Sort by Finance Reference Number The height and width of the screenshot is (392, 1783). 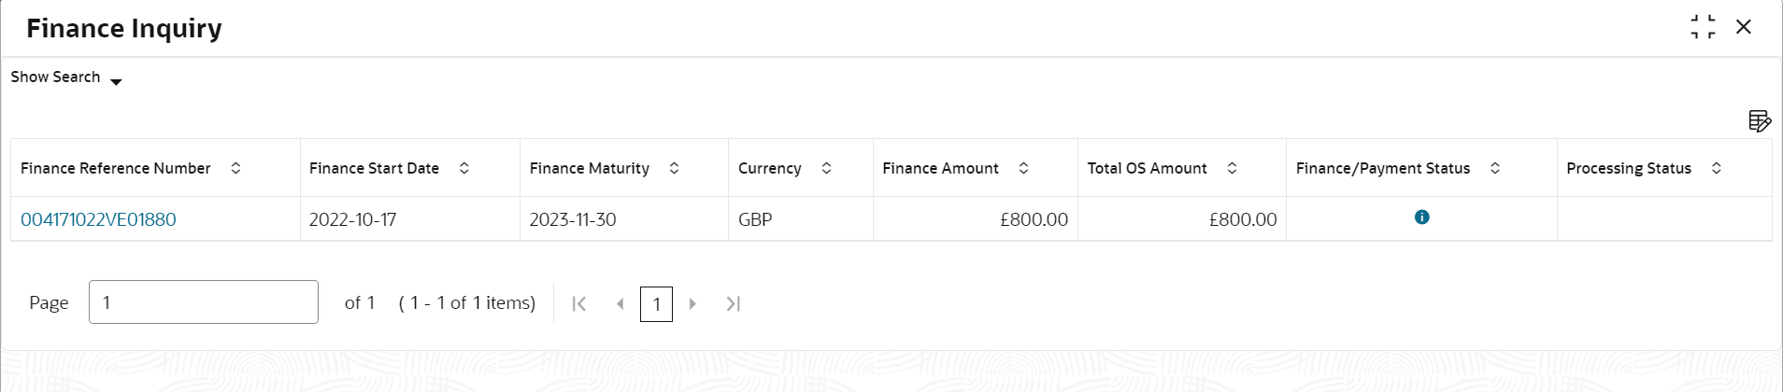tap(235, 168)
